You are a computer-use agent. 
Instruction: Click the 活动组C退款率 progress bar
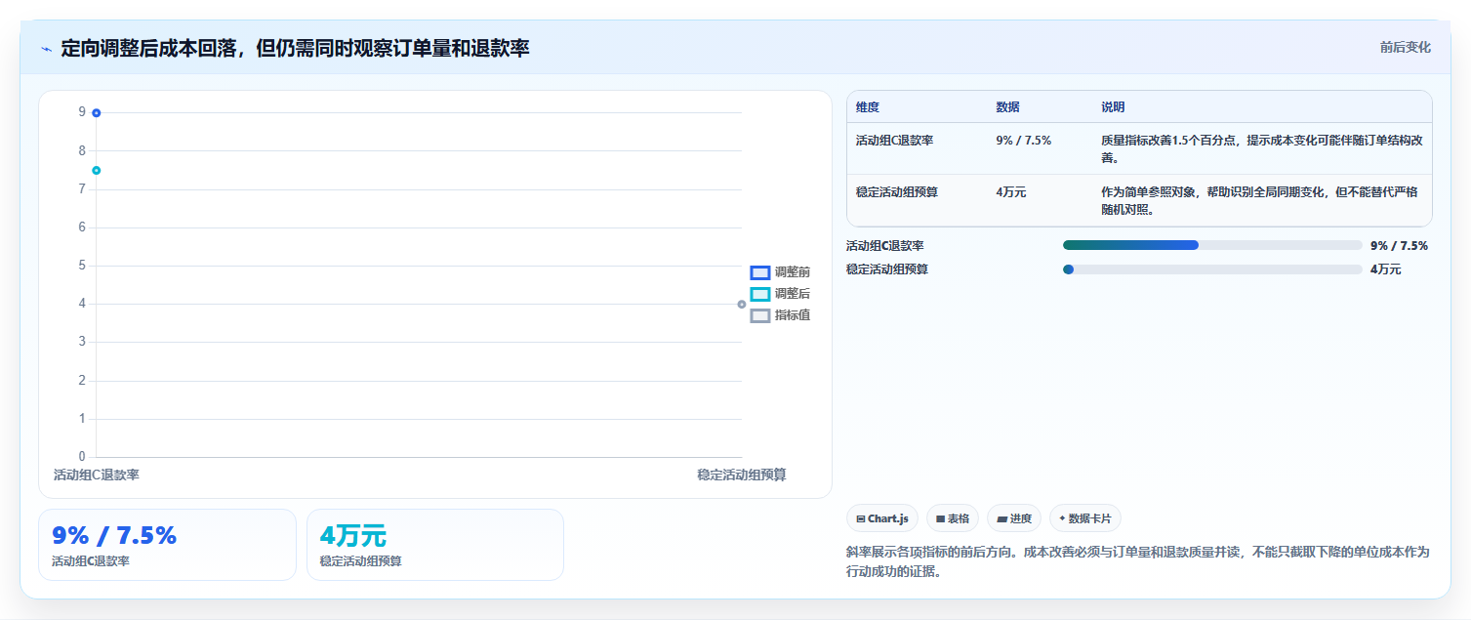point(1212,245)
